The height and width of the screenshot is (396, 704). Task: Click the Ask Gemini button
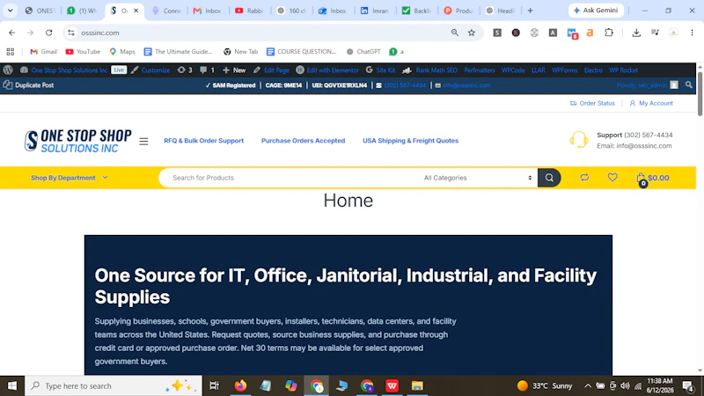click(596, 11)
